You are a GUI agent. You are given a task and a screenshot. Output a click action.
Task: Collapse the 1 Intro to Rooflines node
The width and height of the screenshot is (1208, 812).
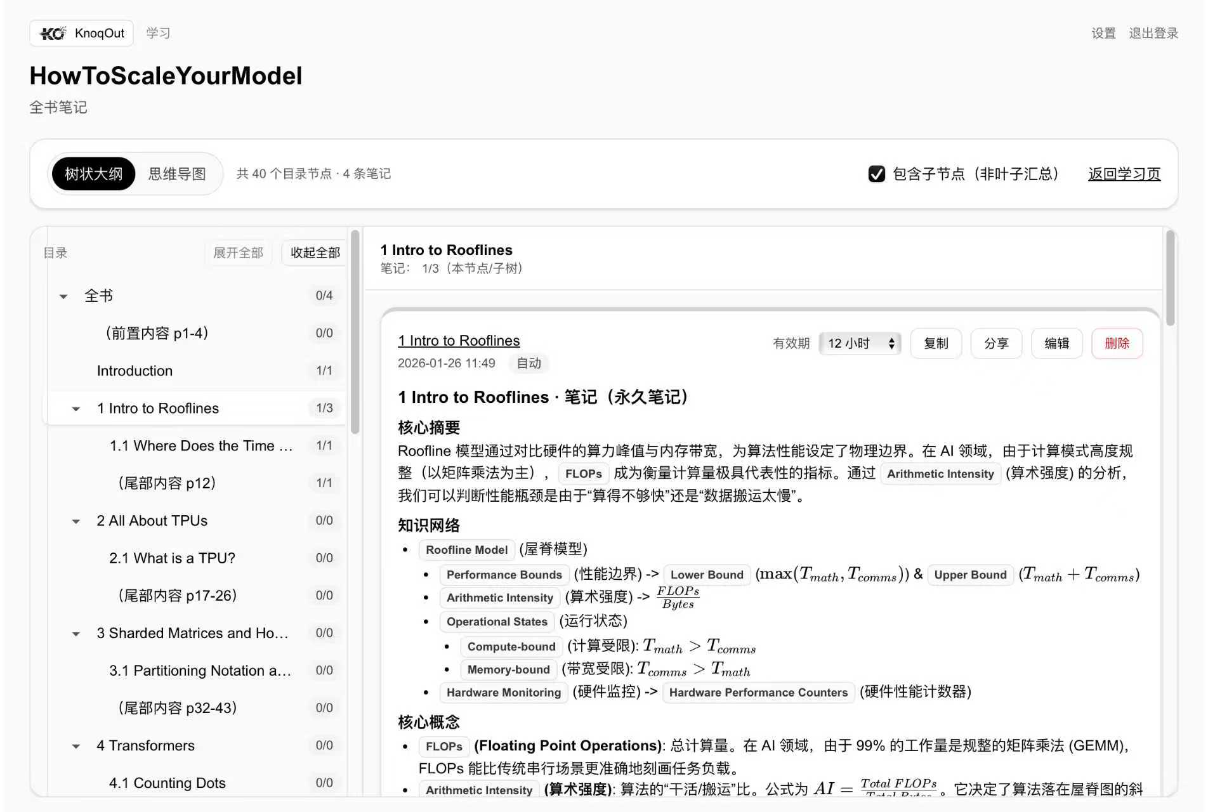(x=76, y=408)
